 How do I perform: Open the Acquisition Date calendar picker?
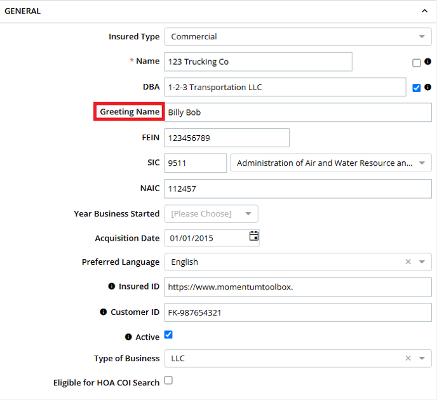tap(253, 236)
